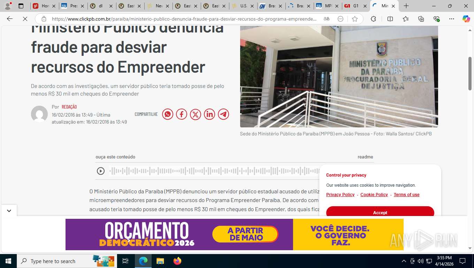Image resolution: width=474 pixels, height=268 pixels.
Task: Open the Terms of use link
Action: [406, 195]
